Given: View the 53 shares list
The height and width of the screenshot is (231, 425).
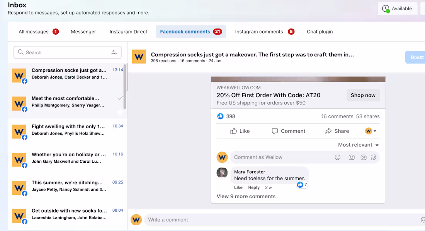Looking at the screenshot, I should click(x=368, y=116).
